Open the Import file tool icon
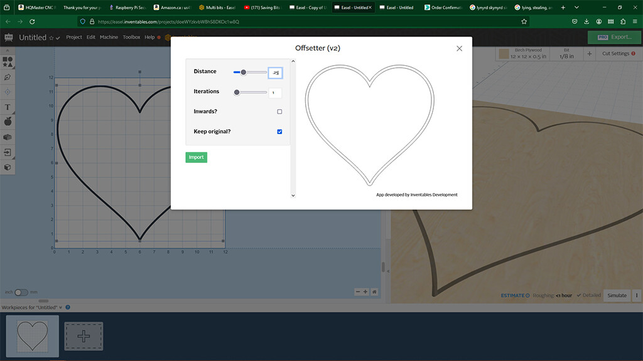 click(x=8, y=152)
